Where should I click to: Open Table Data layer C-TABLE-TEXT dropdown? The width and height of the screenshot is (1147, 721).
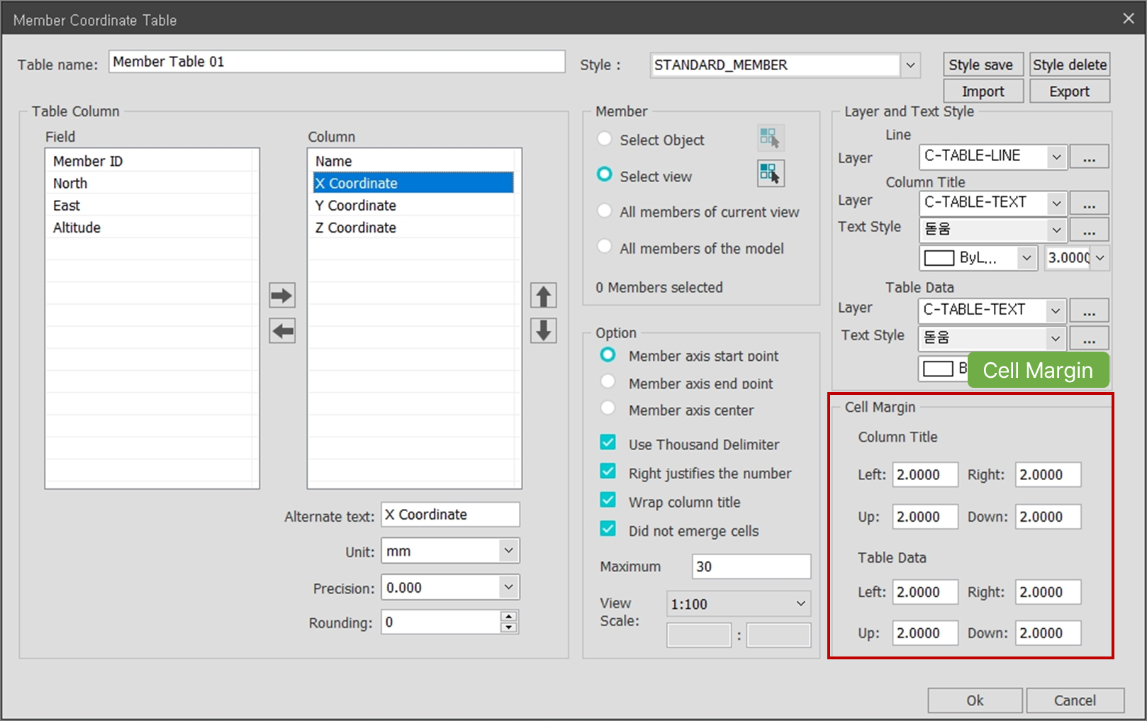pyautogui.click(x=1056, y=311)
